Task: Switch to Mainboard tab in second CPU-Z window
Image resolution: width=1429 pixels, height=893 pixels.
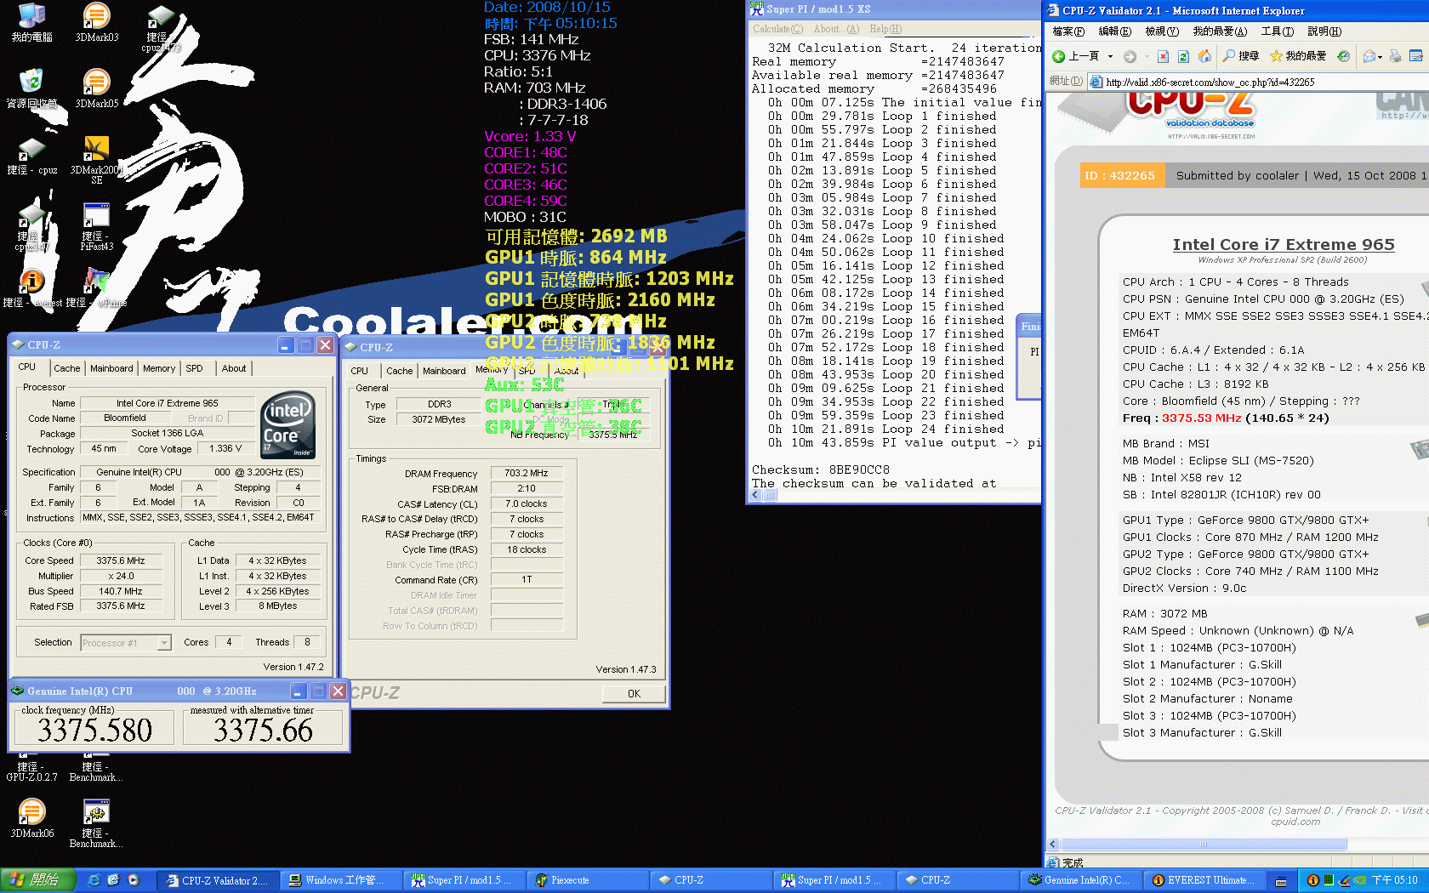Action: click(444, 371)
